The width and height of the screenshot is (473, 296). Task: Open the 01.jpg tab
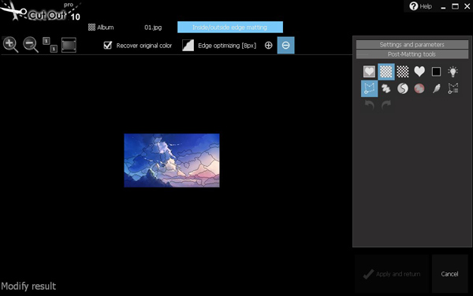(153, 28)
